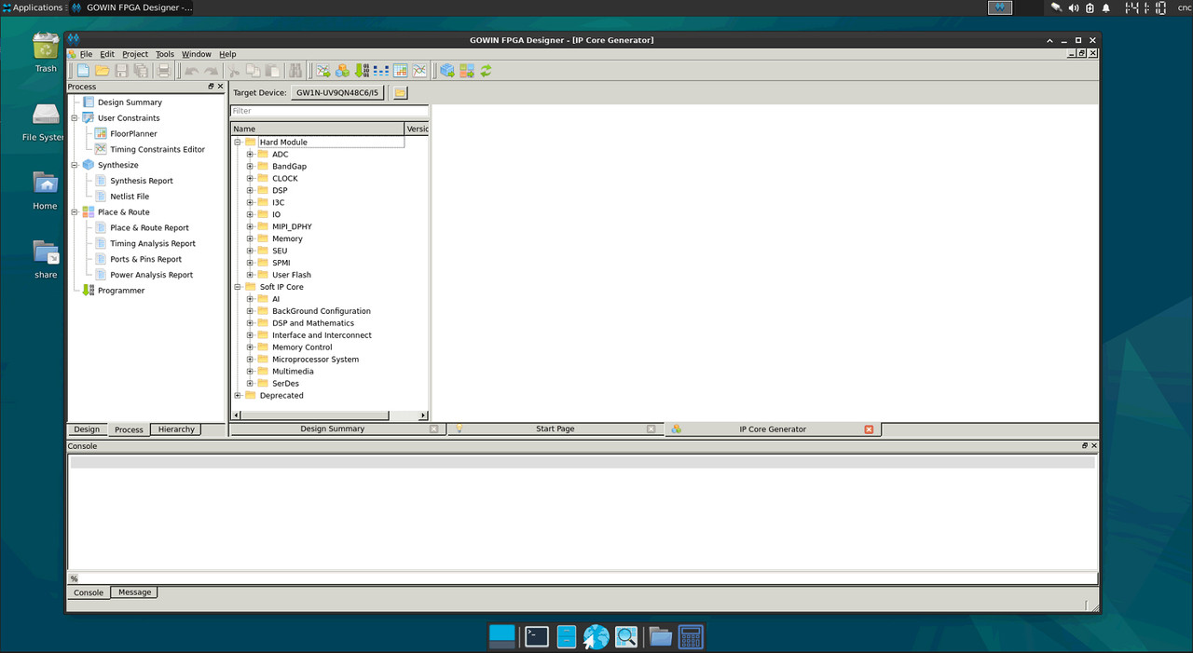This screenshot has width=1193, height=653.
Task: Expand the ADC folder node
Action: tap(250, 155)
